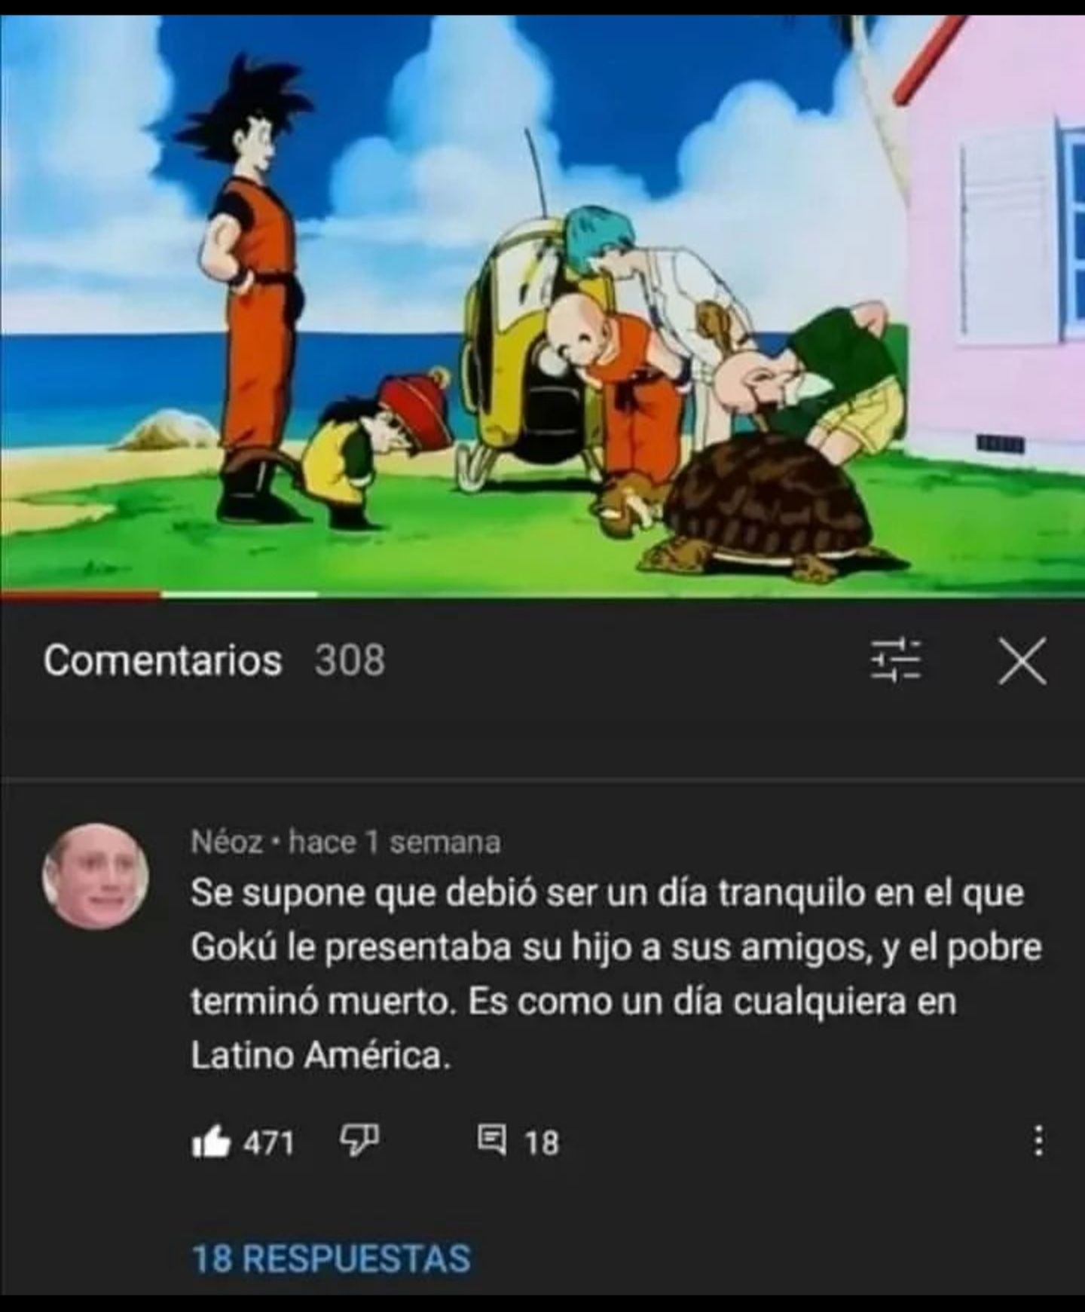The width and height of the screenshot is (1085, 1312).
Task: Tap the video player showing Goku
Action: [542, 306]
